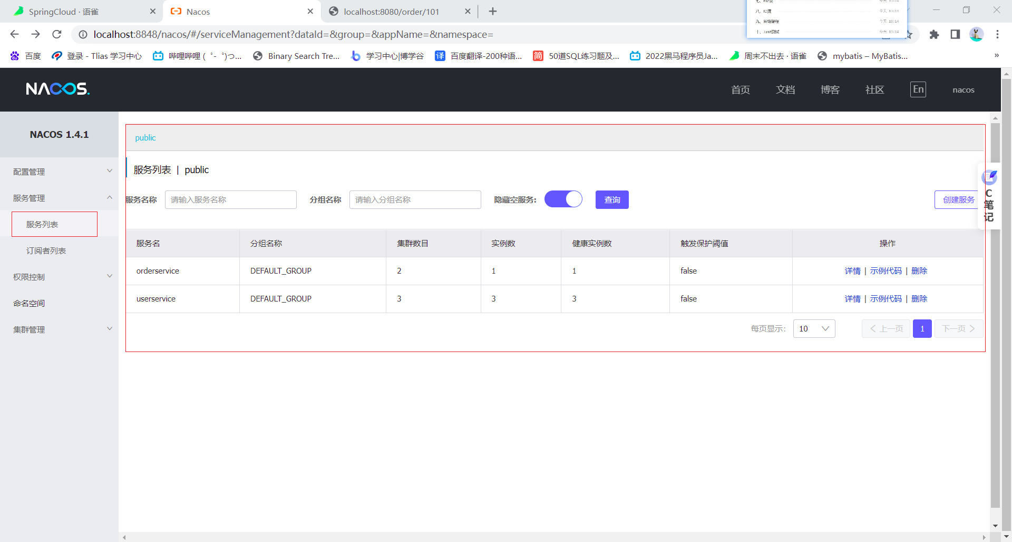
Task: Open 文档 in the top navigation
Action: point(785,90)
